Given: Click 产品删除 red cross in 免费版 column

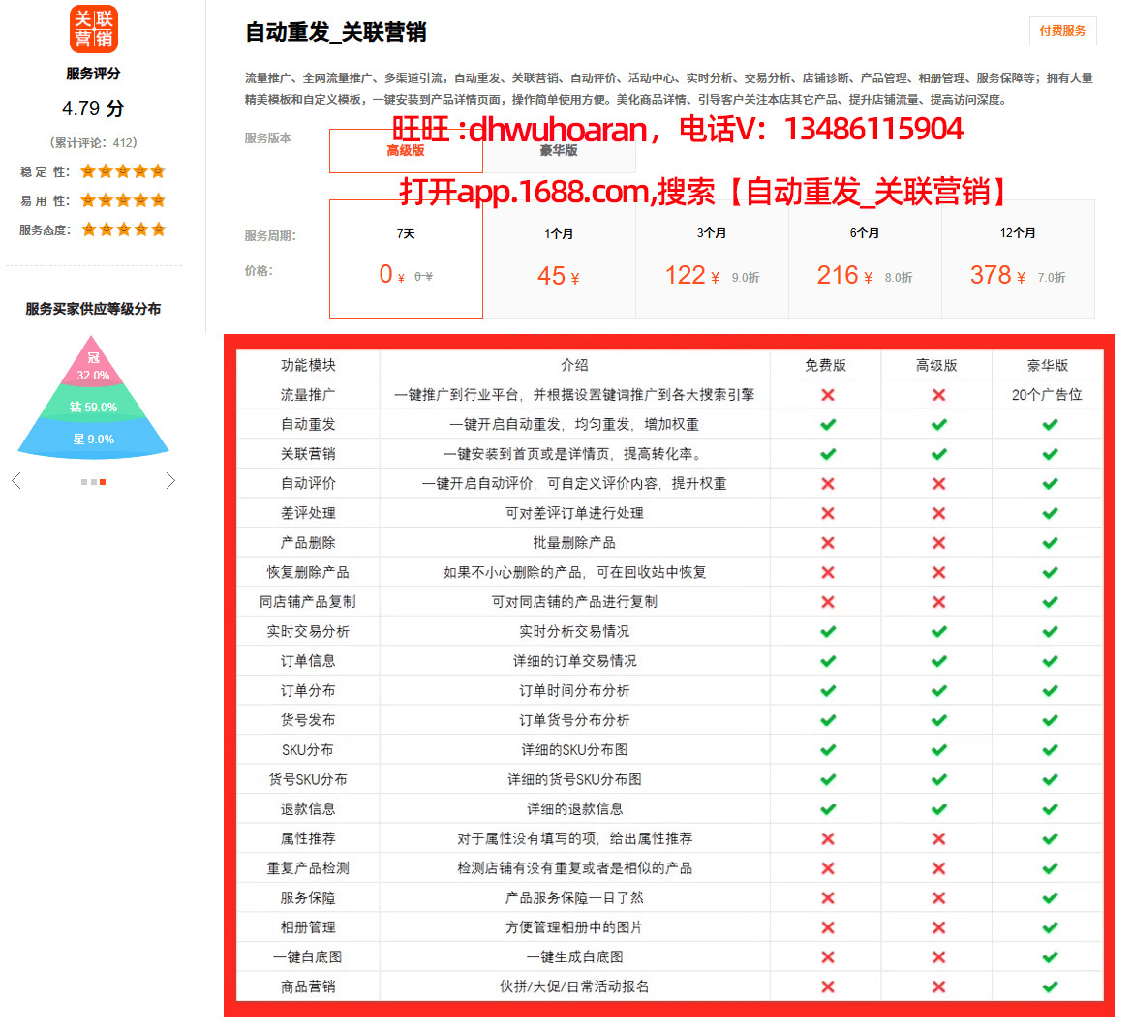Looking at the screenshot, I should pos(828,542).
